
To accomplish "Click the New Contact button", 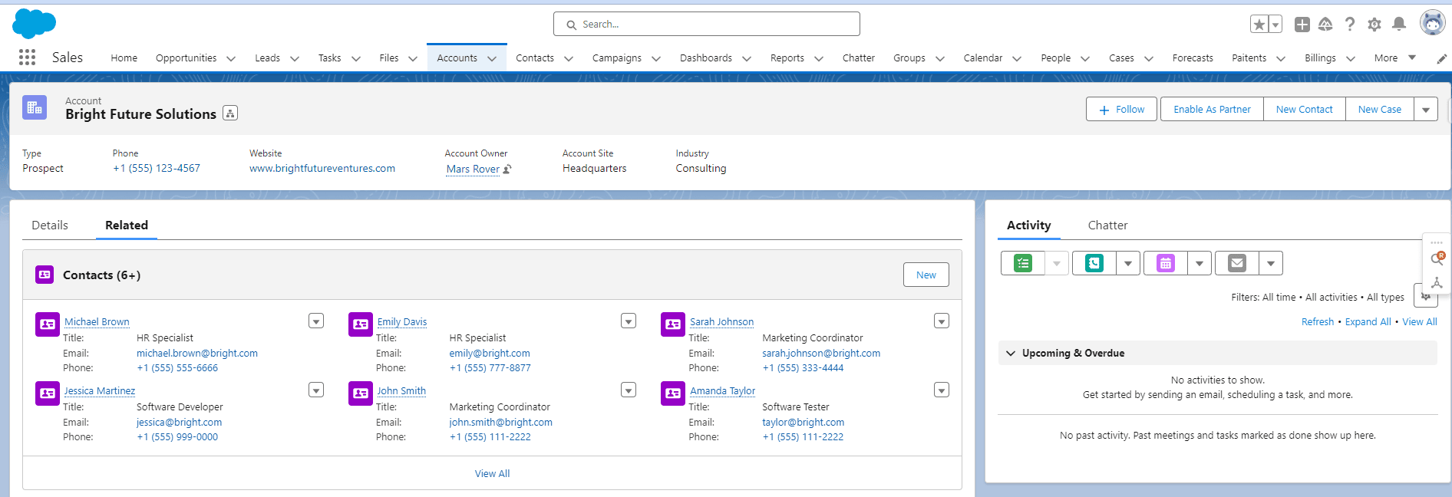I will click(1304, 109).
